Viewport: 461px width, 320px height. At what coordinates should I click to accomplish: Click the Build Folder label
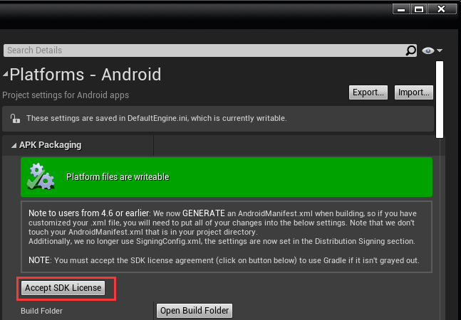point(41,311)
